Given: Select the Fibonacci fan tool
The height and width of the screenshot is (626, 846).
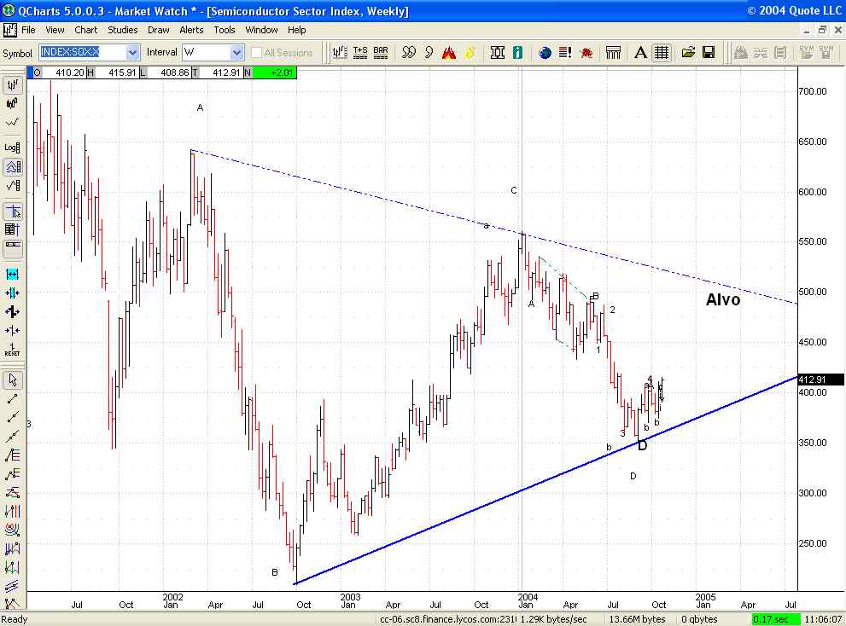Looking at the screenshot, I should (12, 492).
